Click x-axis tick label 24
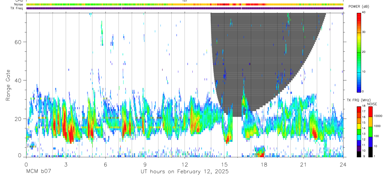This screenshot has height=178, width=386. point(343,165)
